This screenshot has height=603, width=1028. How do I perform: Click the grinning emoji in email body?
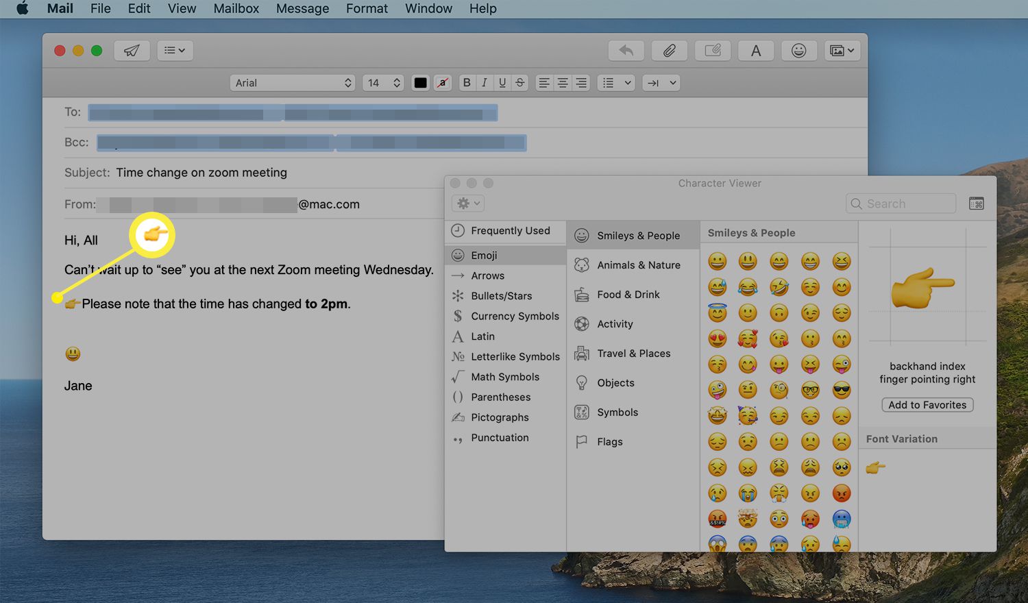pos(73,354)
